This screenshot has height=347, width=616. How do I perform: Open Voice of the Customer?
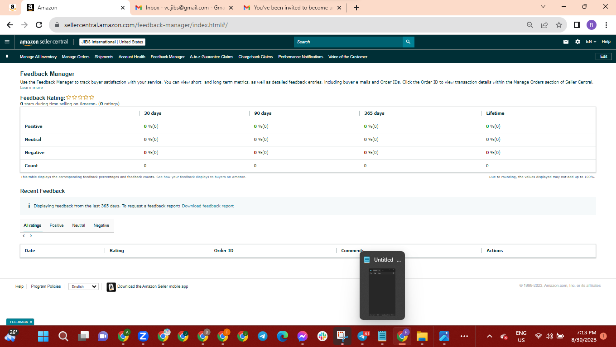pyautogui.click(x=348, y=57)
